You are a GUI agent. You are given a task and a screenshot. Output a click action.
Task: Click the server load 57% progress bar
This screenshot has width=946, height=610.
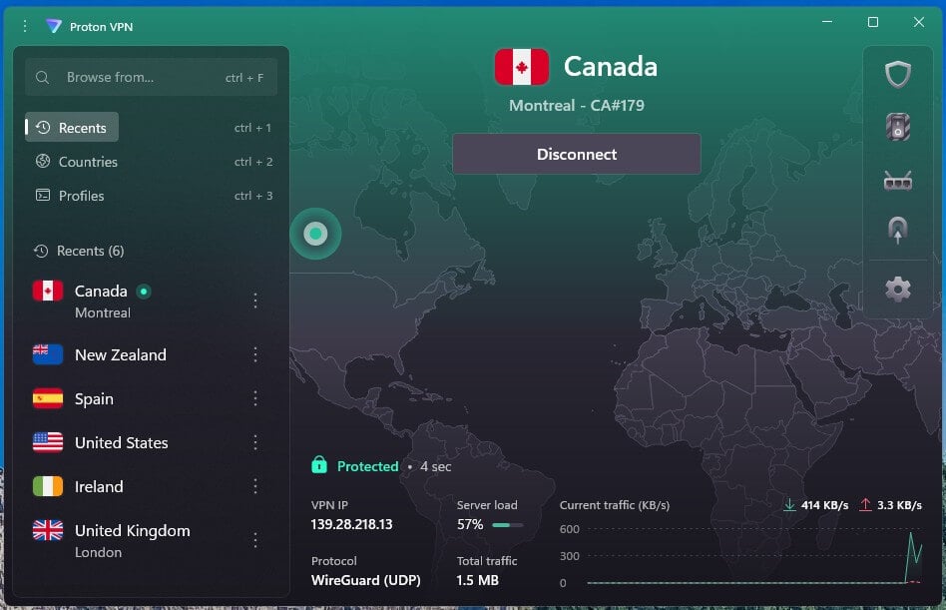[508, 525]
